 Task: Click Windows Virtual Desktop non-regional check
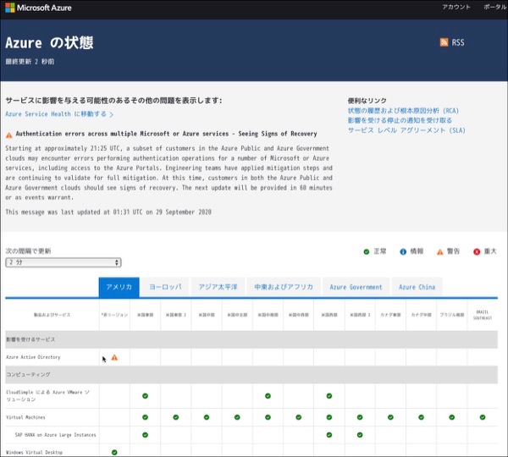point(114,452)
